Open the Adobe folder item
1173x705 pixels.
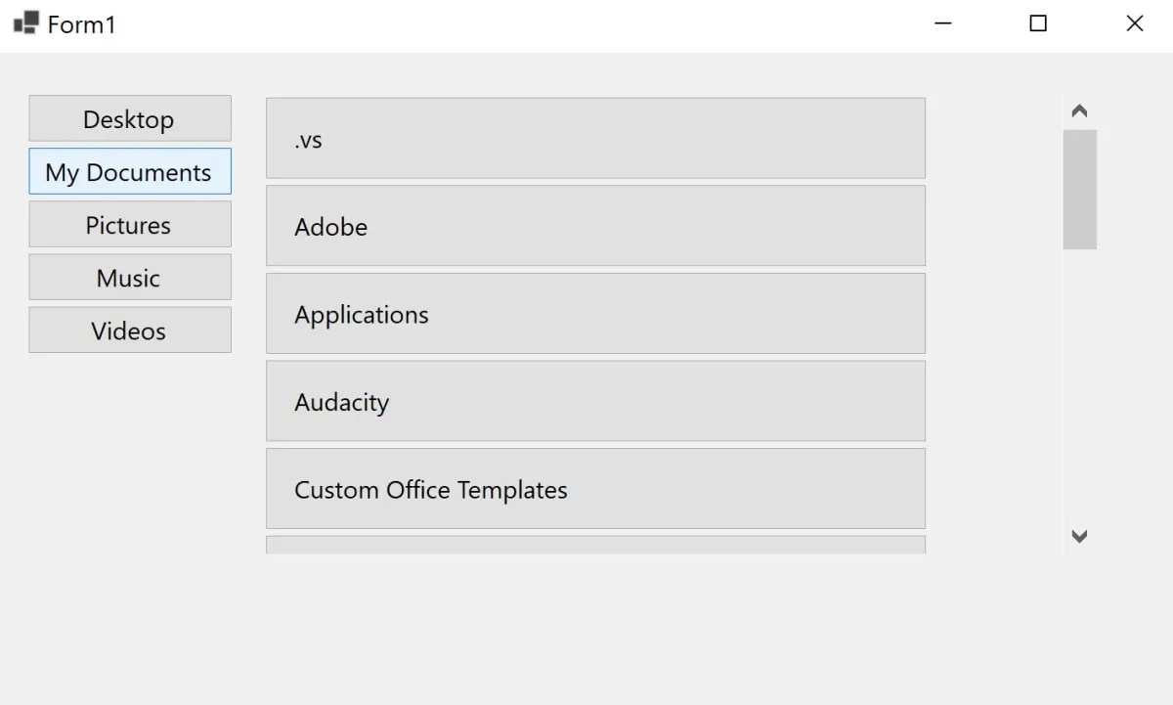click(x=595, y=226)
